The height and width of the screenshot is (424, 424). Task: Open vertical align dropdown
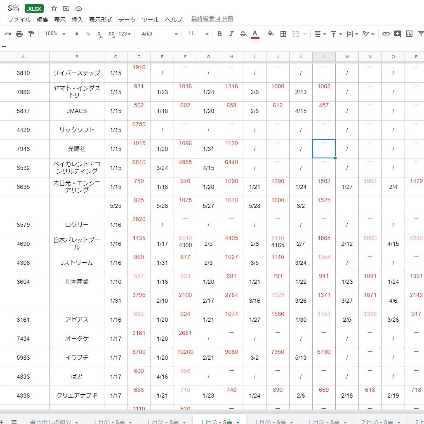pyautogui.click(x=337, y=34)
